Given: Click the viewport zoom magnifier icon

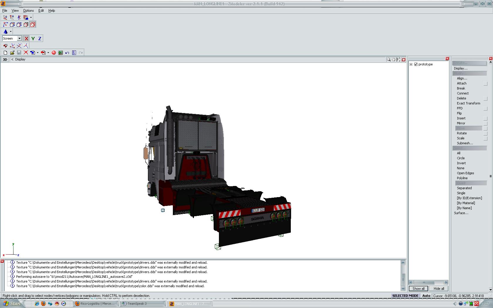Looking at the screenshot, I should pyautogui.click(x=389, y=60).
